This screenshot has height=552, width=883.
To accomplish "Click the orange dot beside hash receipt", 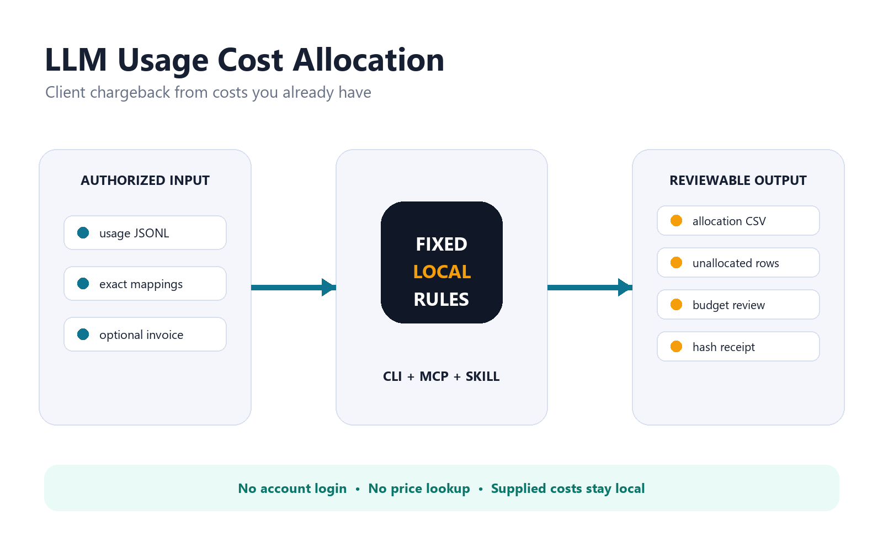I will click(676, 347).
